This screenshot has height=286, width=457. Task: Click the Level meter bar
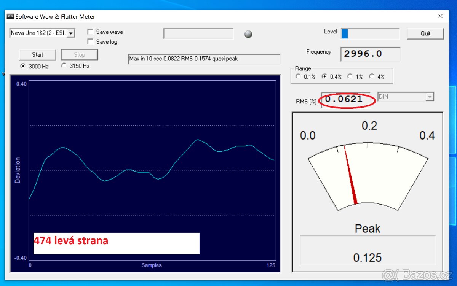point(370,34)
